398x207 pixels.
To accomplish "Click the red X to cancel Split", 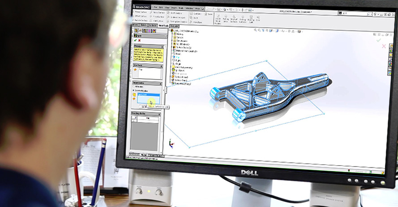I will click(x=139, y=40).
